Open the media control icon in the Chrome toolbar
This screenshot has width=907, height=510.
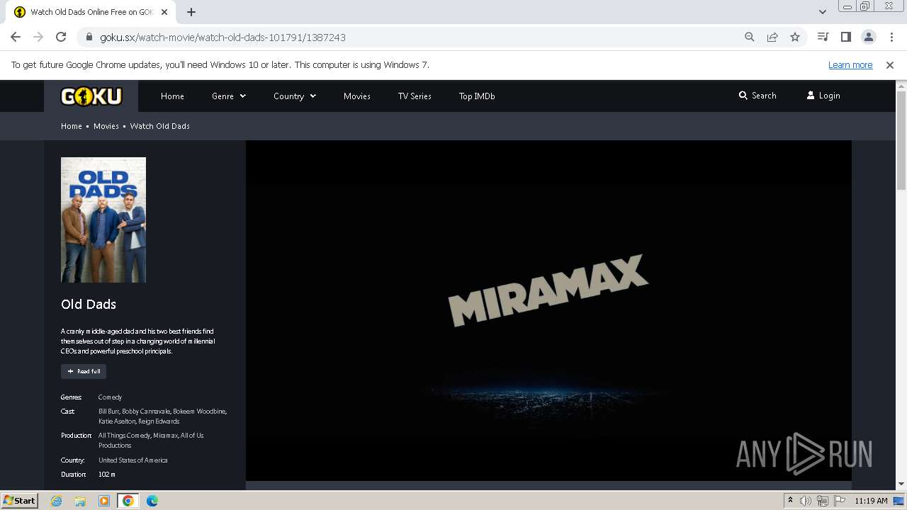tap(823, 37)
